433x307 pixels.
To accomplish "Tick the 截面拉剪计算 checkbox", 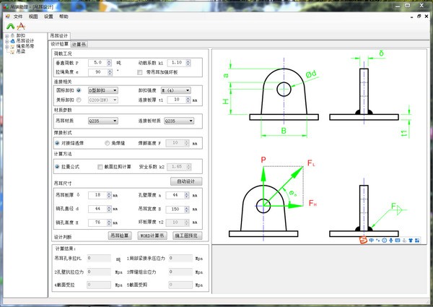I will (101, 167).
